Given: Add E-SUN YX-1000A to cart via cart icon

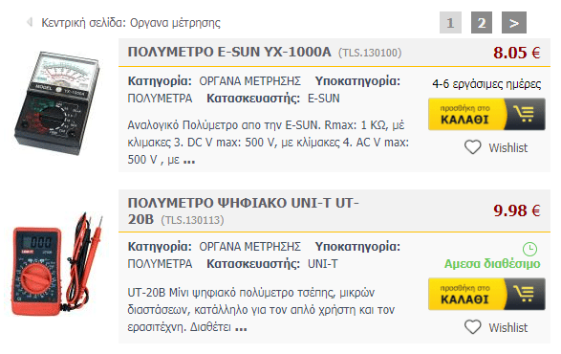Looking at the screenshot, I should coord(526,114).
